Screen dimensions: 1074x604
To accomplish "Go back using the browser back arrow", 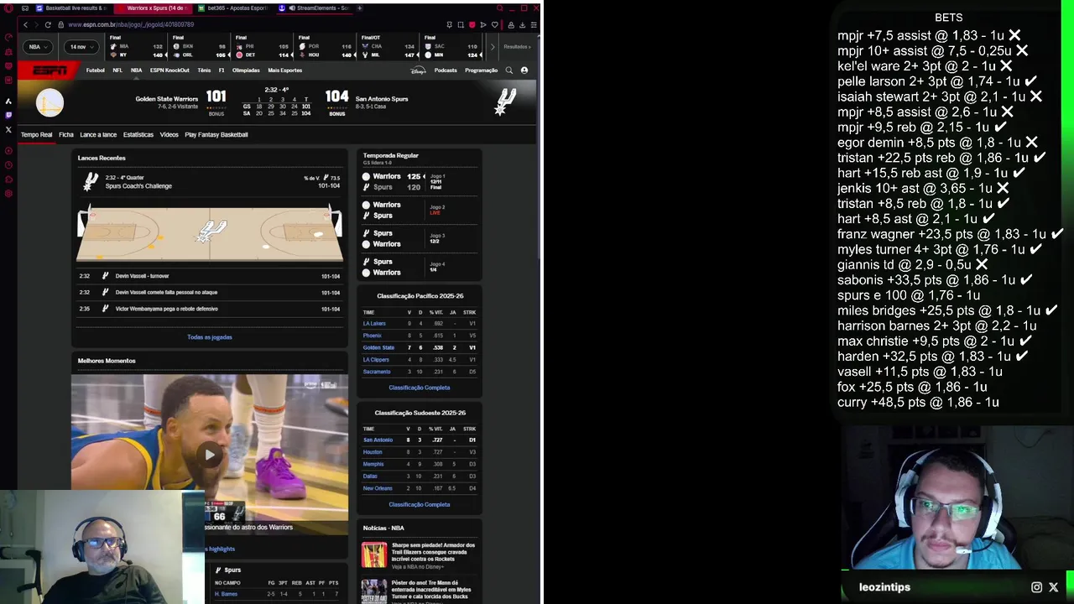I will pyautogui.click(x=25, y=24).
